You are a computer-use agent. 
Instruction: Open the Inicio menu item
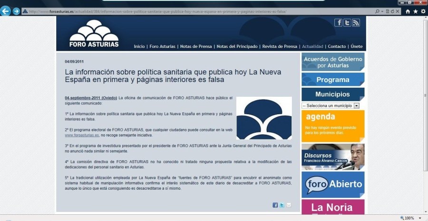[139, 46]
